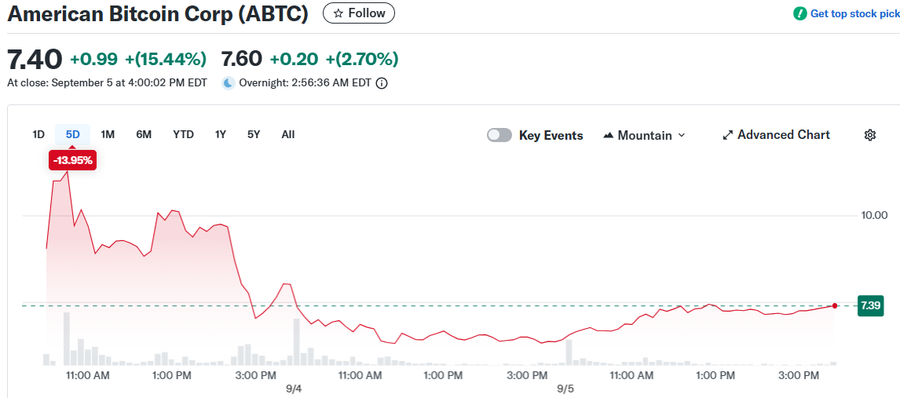Select the 1D time range
900x398 pixels.
(38, 134)
